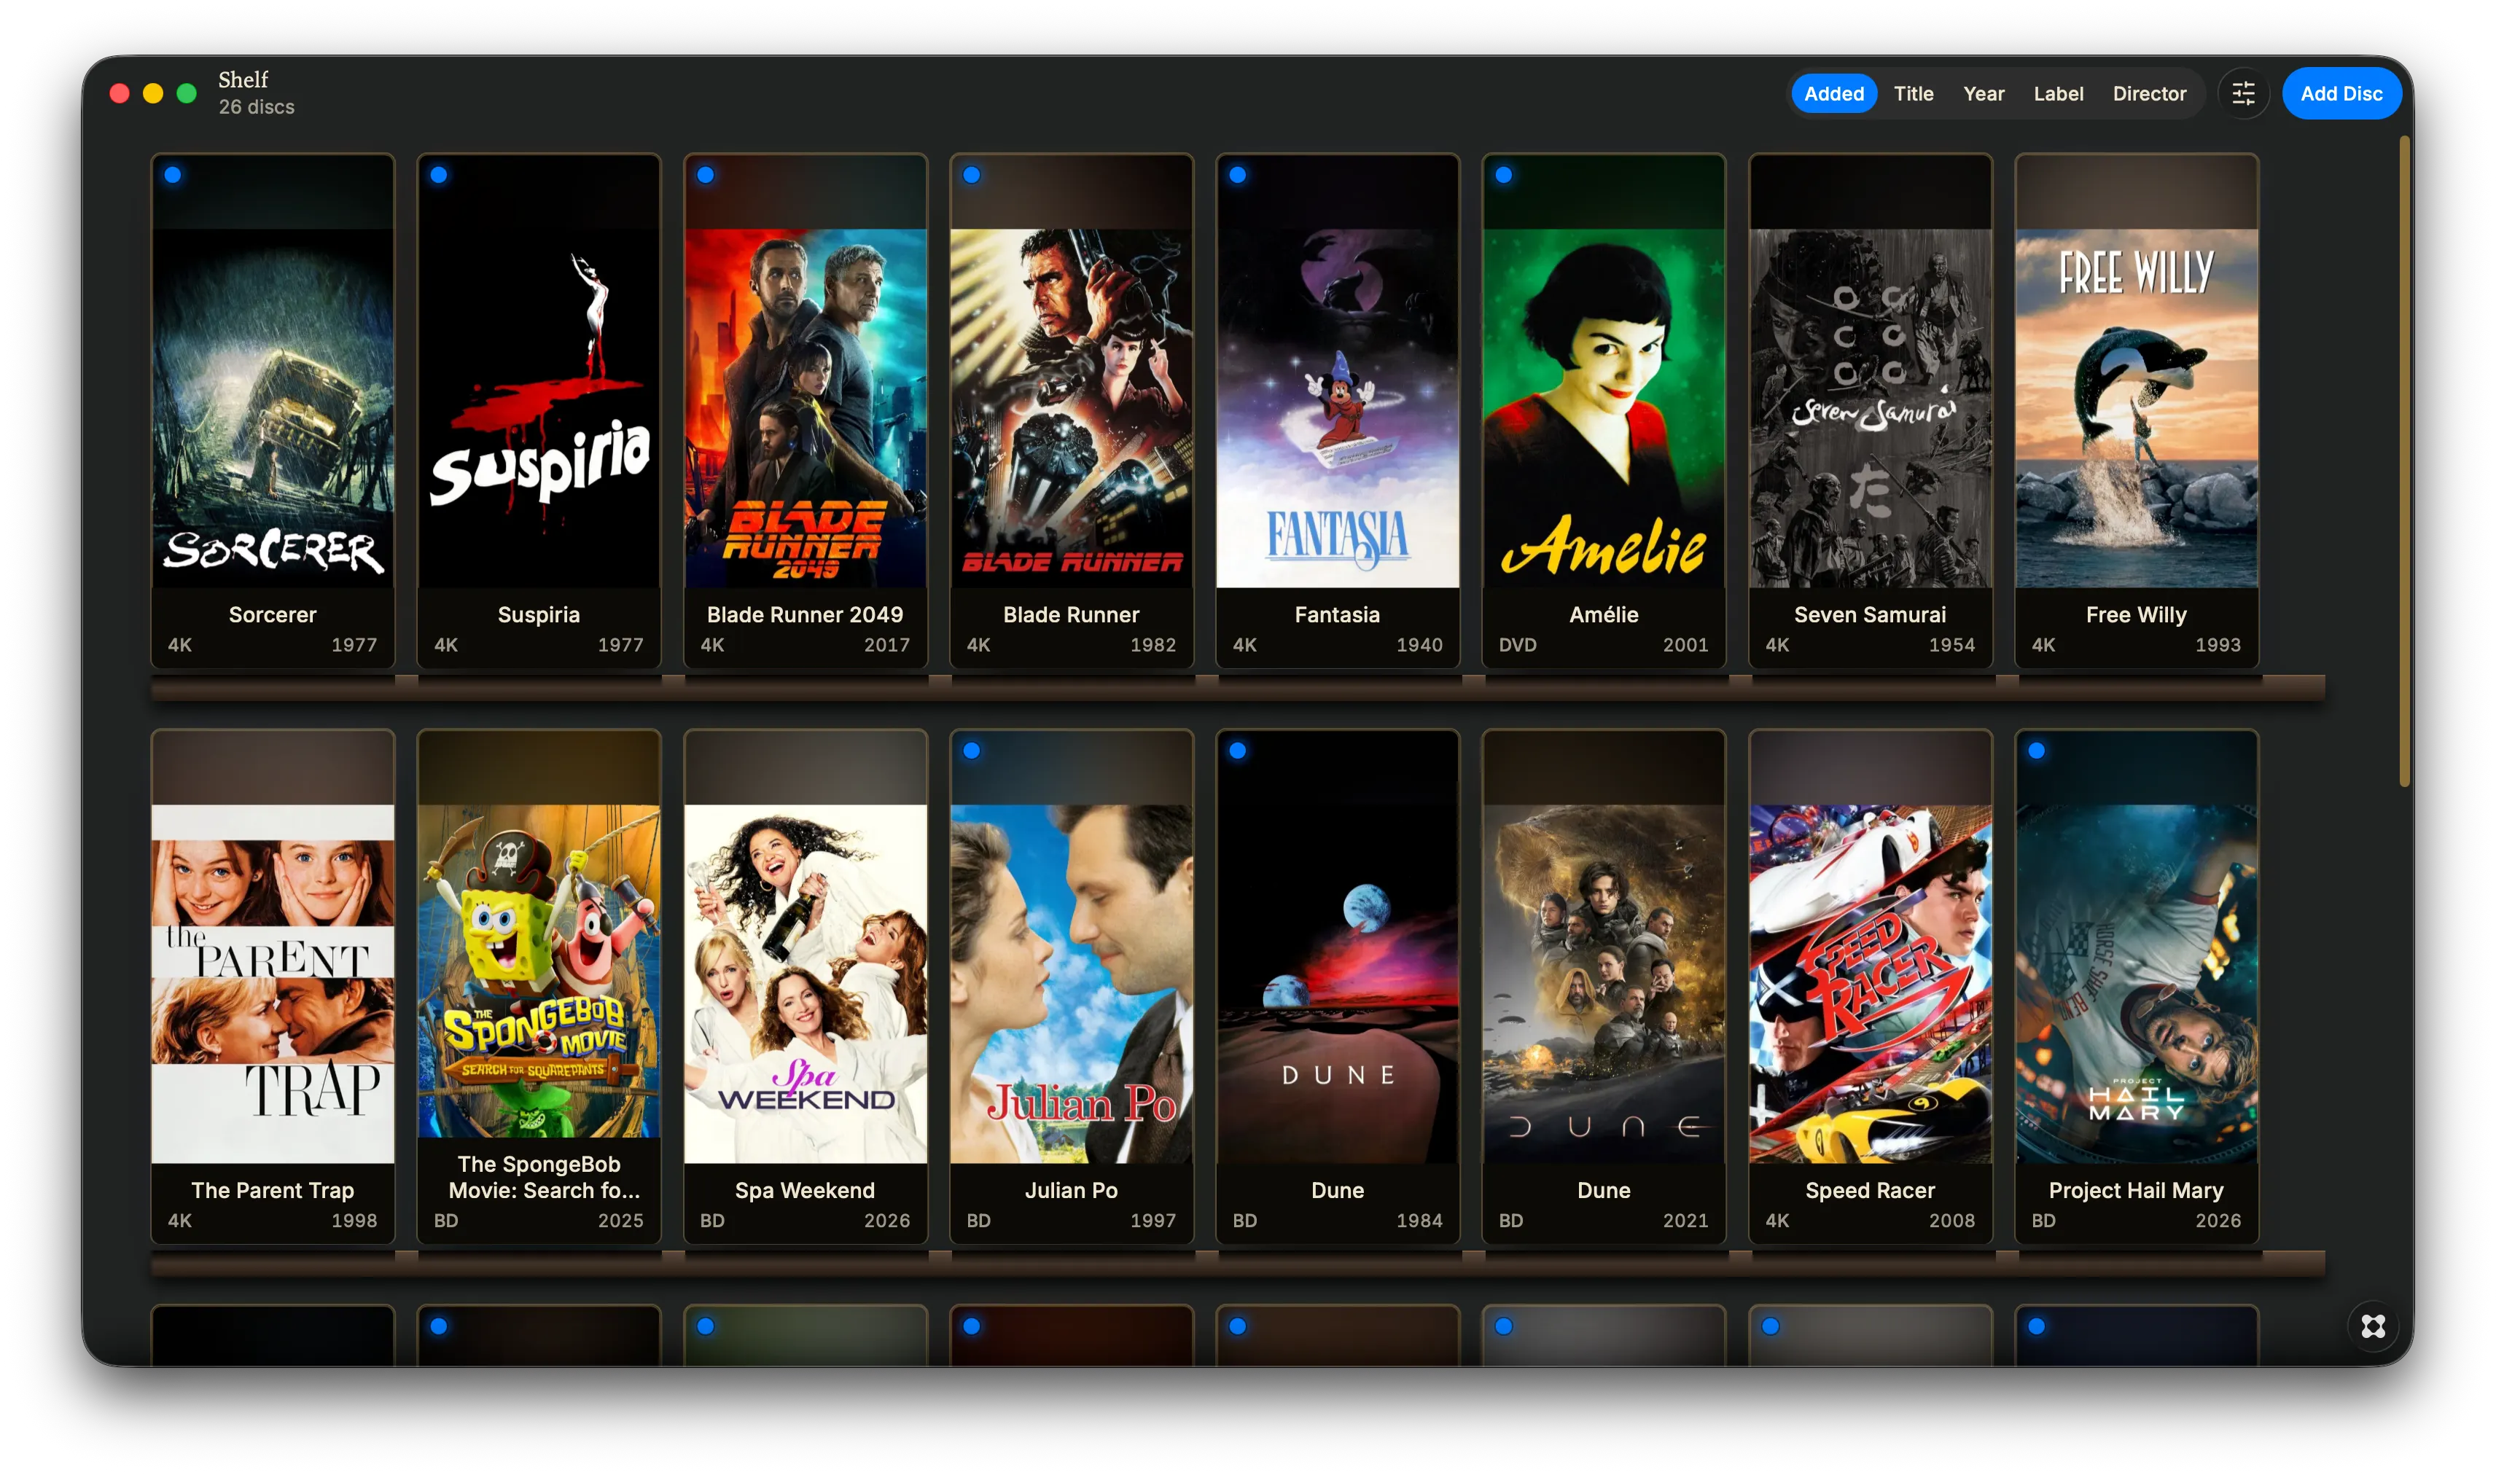Image resolution: width=2496 pixels, height=1475 pixels.
Task: Click the 'Free Willy' title text
Action: pyautogui.click(x=2135, y=614)
